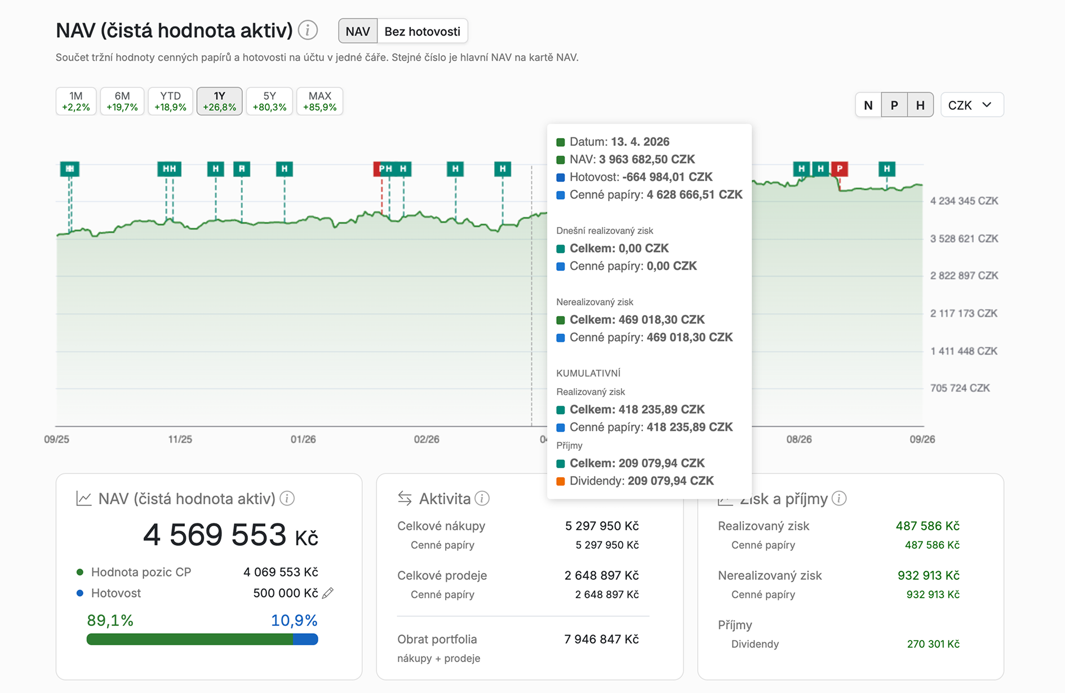Select the 5Y range button

coord(269,101)
